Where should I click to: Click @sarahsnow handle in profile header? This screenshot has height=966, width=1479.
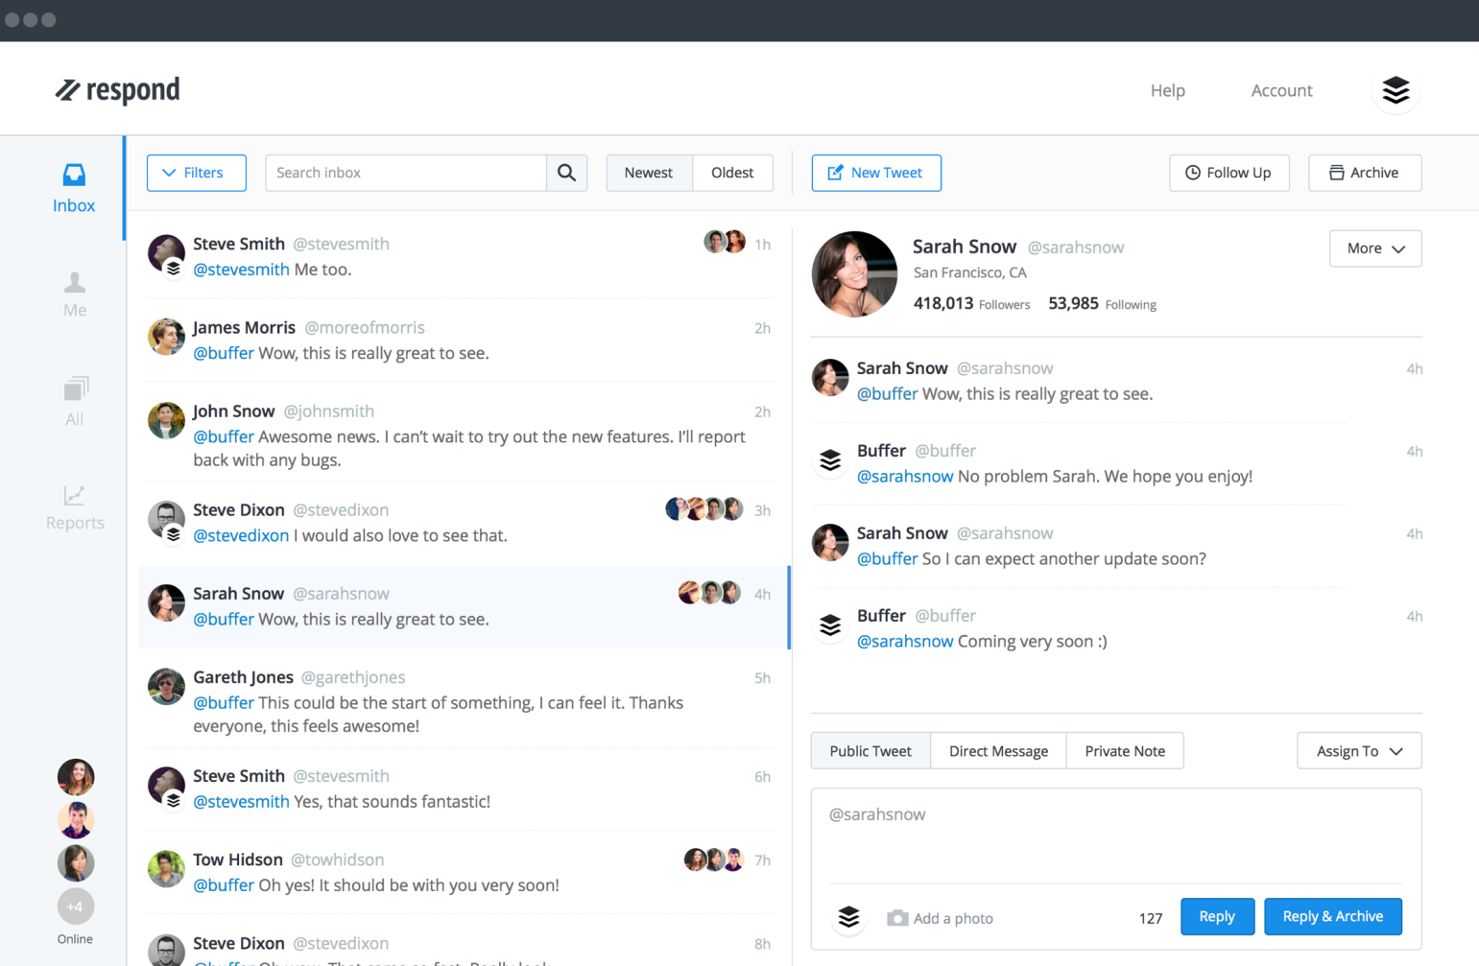tap(1075, 247)
